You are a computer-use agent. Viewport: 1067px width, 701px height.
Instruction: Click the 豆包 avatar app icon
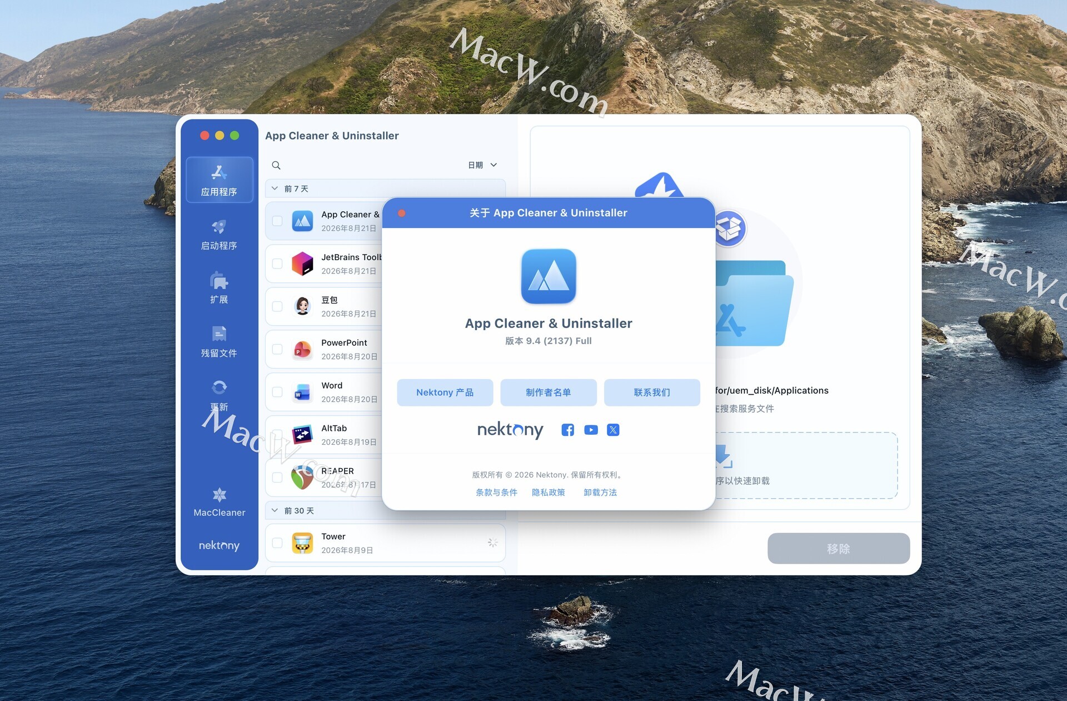pos(302,306)
